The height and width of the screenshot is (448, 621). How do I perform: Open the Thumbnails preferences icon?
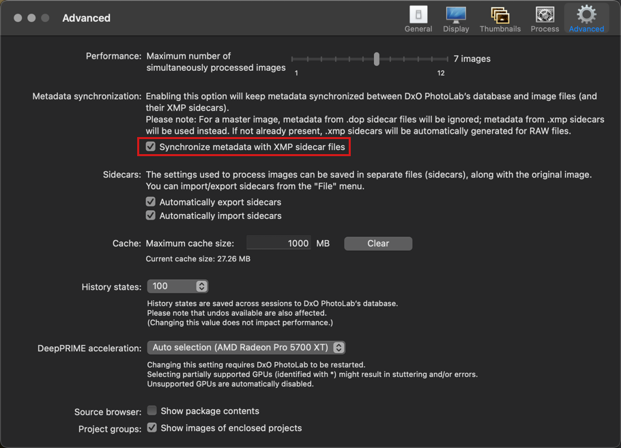pos(500,15)
